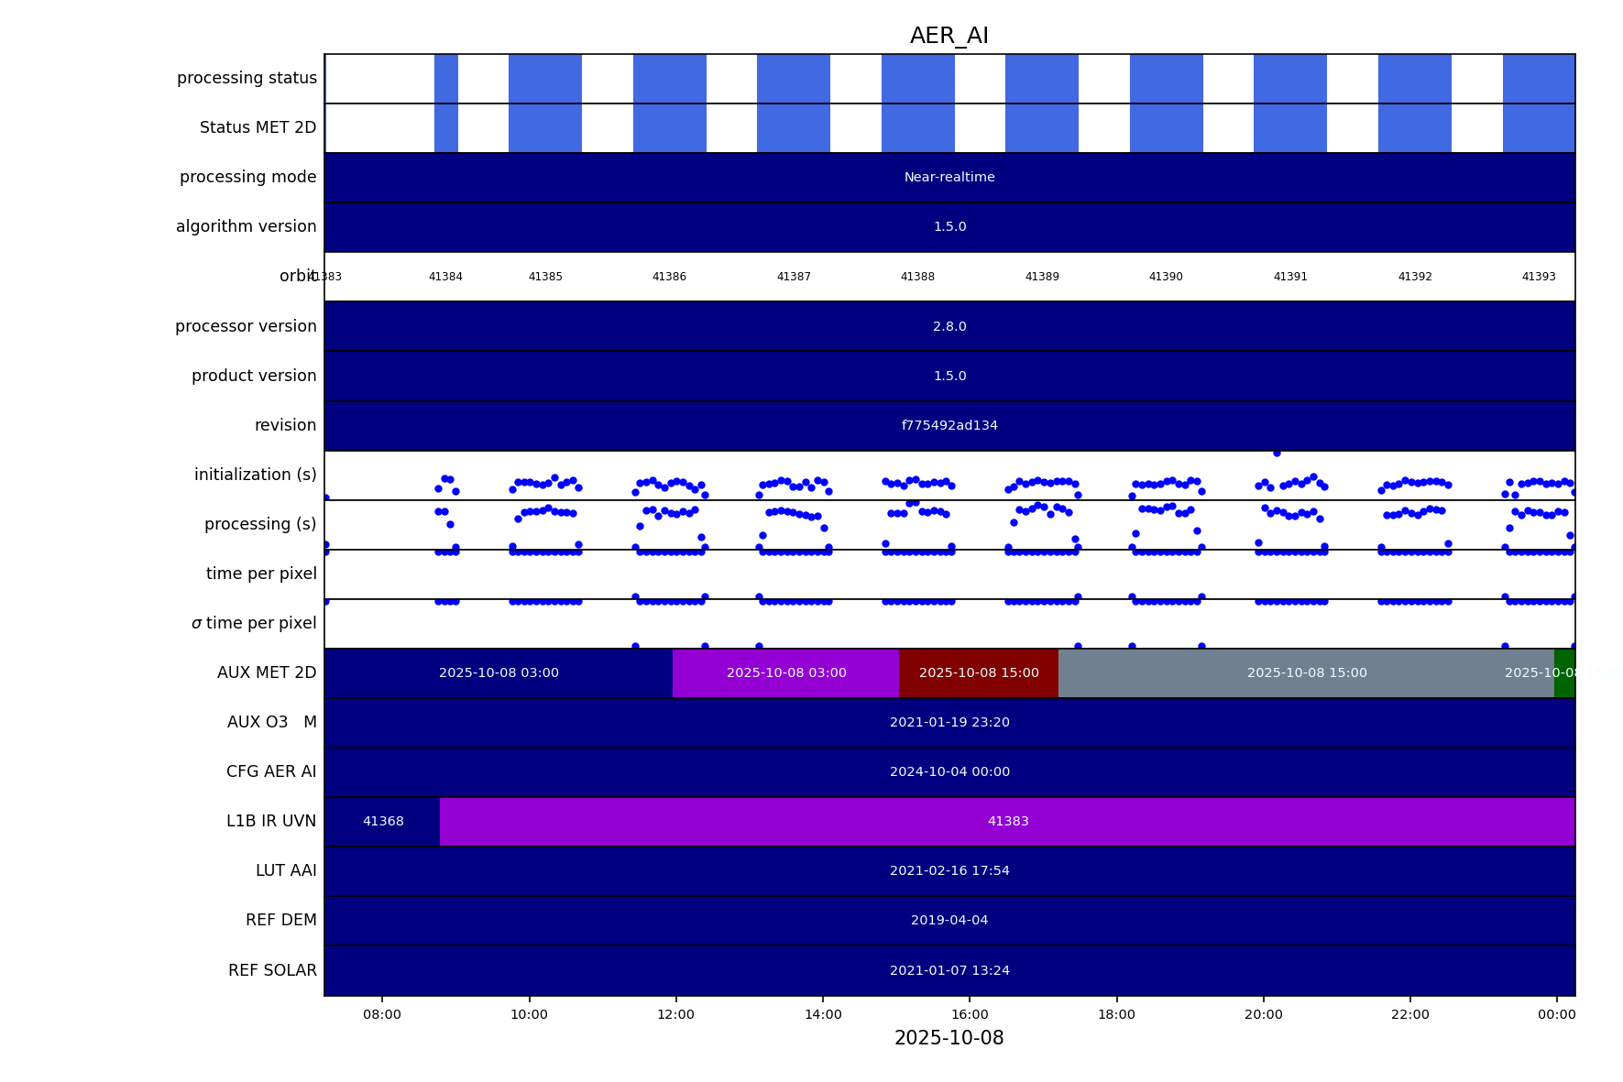Select the dark red AUX MET 2D segment
This screenshot has height=1082, width=1623.
pyautogui.click(x=979, y=673)
